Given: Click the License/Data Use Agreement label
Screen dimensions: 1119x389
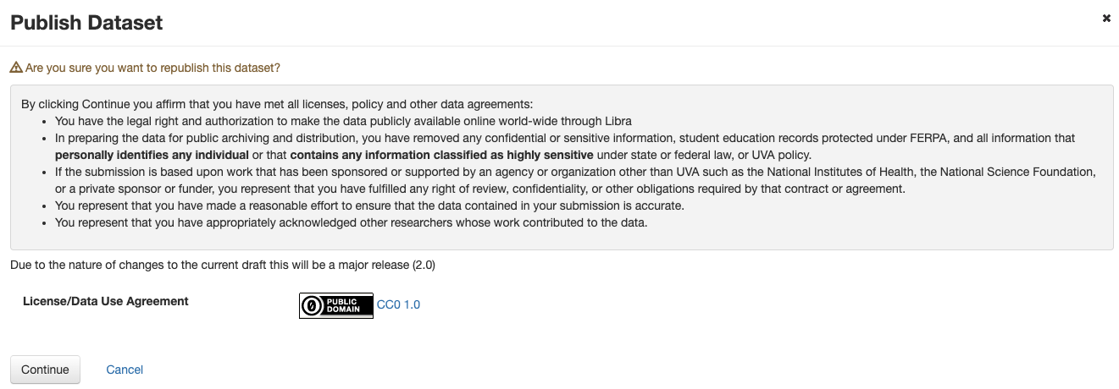Looking at the screenshot, I should tap(106, 301).
